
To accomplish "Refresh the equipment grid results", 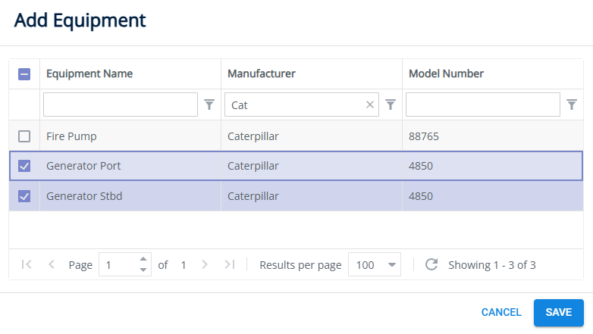I will [431, 265].
